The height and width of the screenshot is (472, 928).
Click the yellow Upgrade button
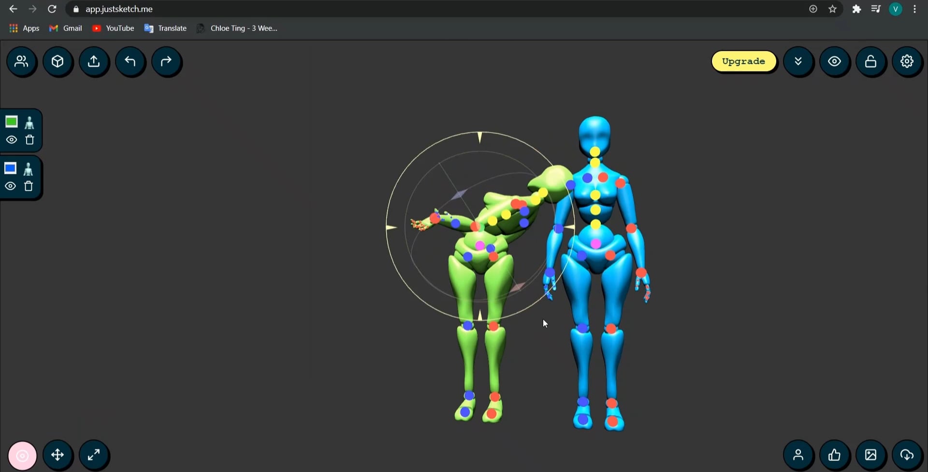[x=743, y=61]
